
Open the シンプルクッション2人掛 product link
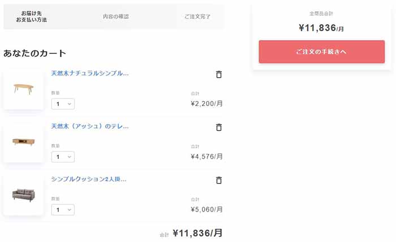pos(88,179)
